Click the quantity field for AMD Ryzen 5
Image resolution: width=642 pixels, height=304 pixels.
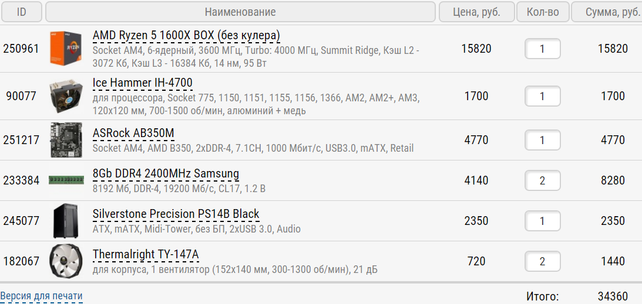[x=542, y=49]
